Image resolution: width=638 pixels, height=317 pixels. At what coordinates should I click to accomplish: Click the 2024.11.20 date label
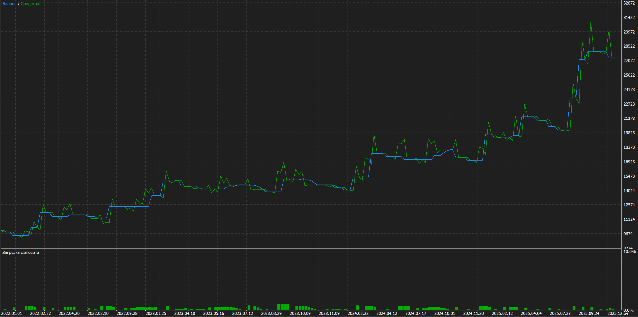(x=474, y=314)
